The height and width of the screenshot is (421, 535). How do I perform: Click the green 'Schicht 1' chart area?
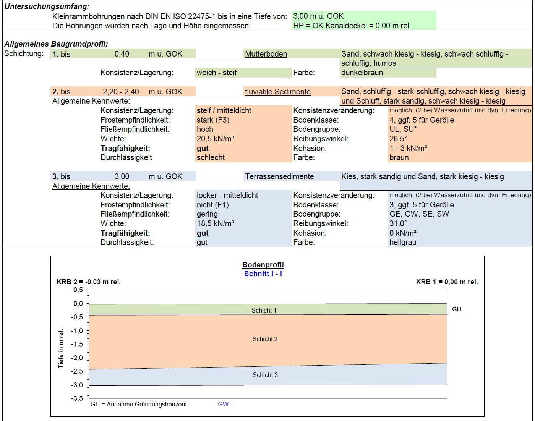(264, 310)
